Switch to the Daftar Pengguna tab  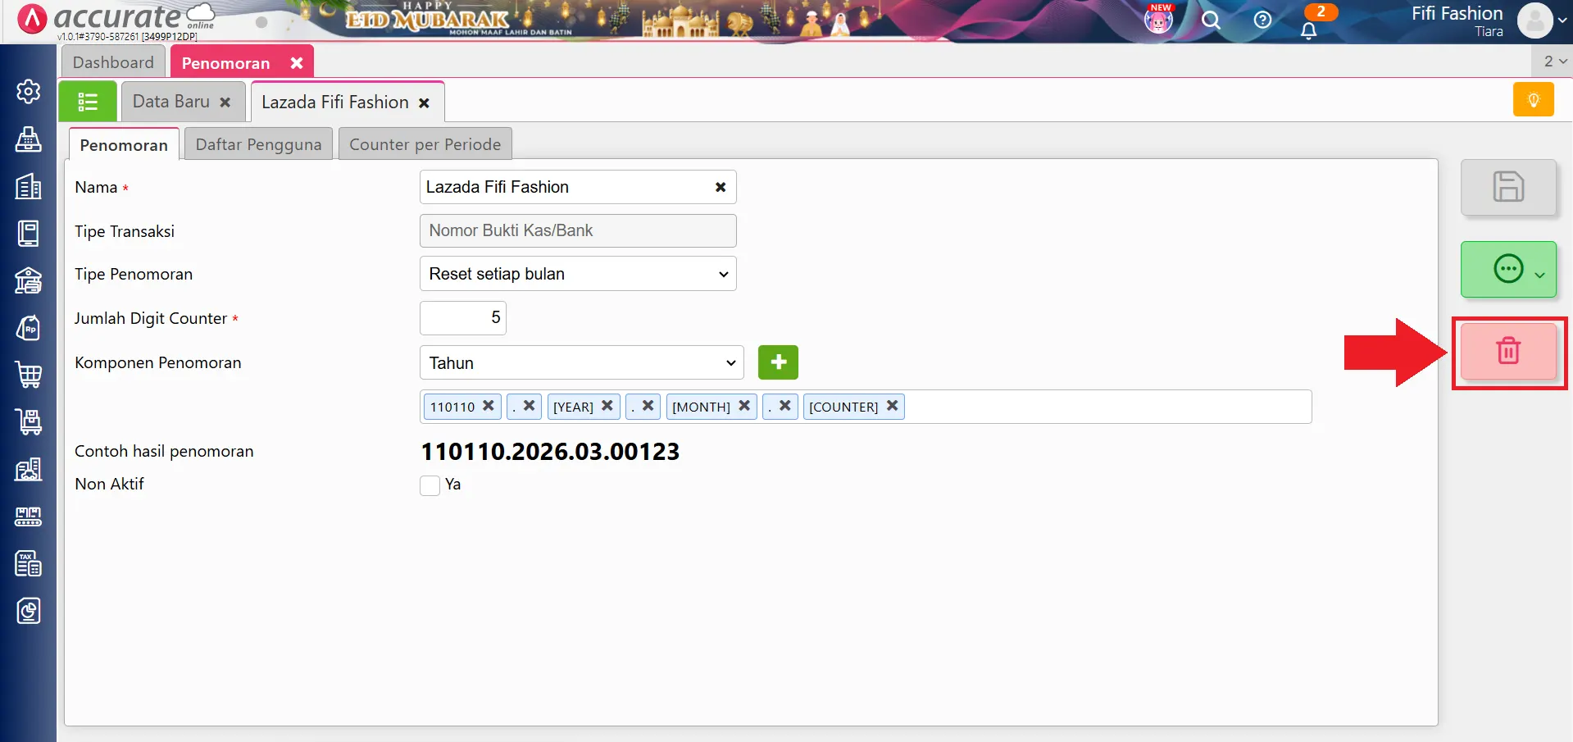tap(258, 144)
